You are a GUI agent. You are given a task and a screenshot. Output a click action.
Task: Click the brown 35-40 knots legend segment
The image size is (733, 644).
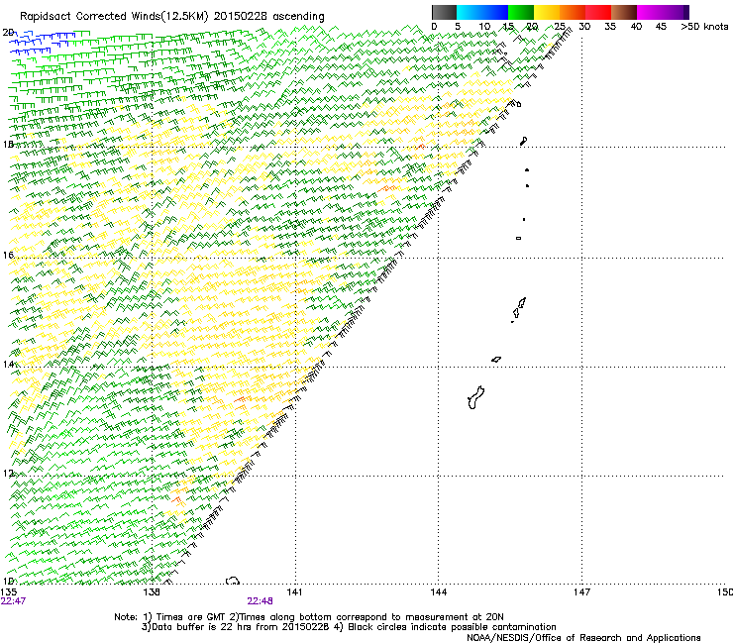(624, 12)
